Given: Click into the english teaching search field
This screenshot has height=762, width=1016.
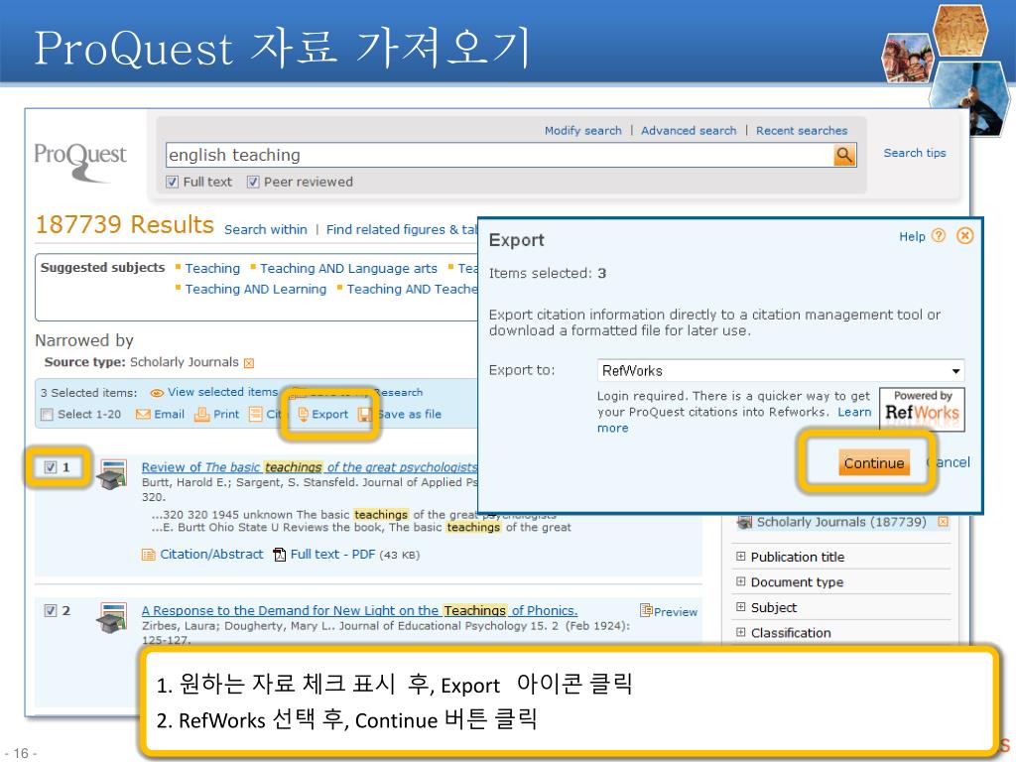Looking at the screenshot, I should click(x=499, y=155).
